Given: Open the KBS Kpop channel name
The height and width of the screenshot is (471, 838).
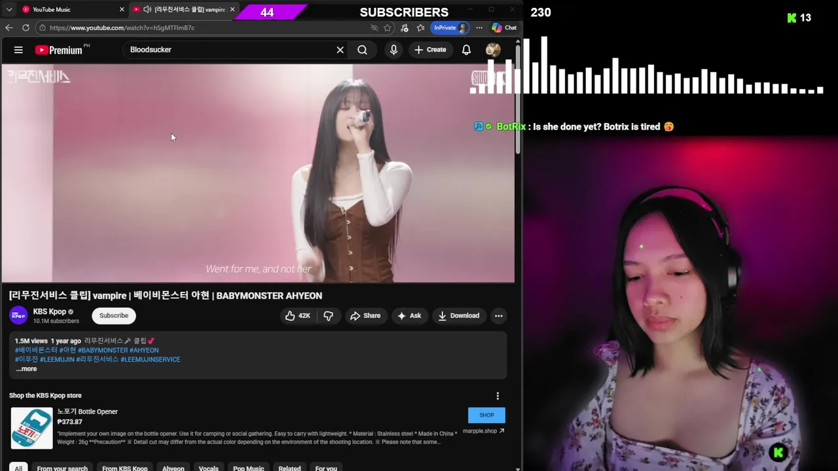Looking at the screenshot, I should point(49,312).
